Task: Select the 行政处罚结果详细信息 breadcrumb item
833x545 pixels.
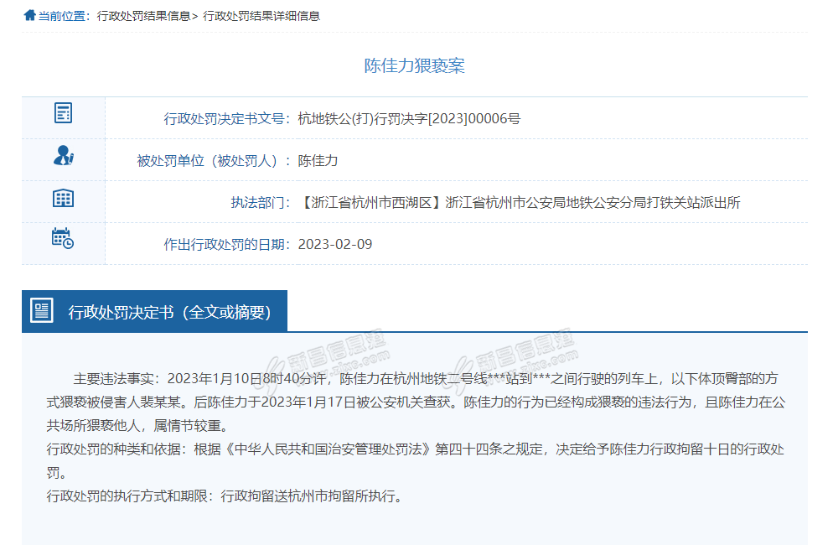Action: 261,16
